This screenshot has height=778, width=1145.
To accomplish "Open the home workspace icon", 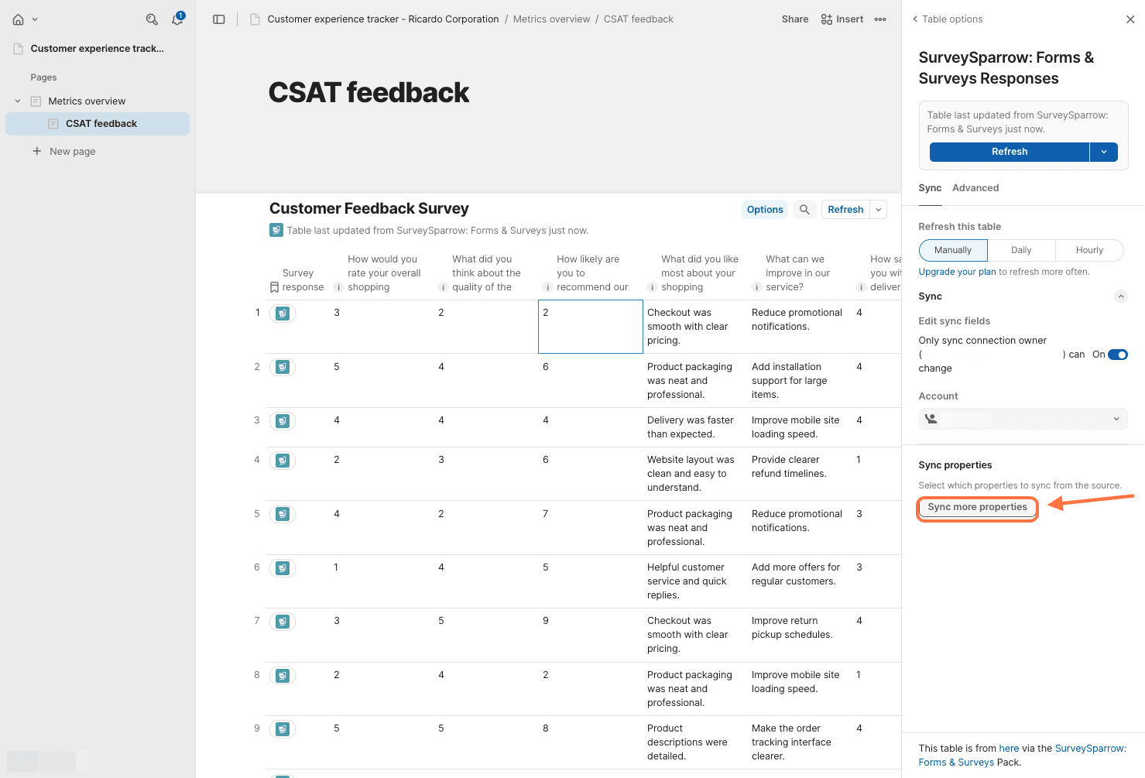I will coord(19,19).
